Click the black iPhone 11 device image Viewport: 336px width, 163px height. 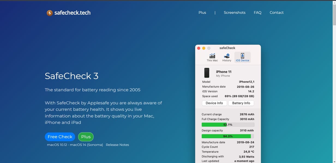pos(207,73)
